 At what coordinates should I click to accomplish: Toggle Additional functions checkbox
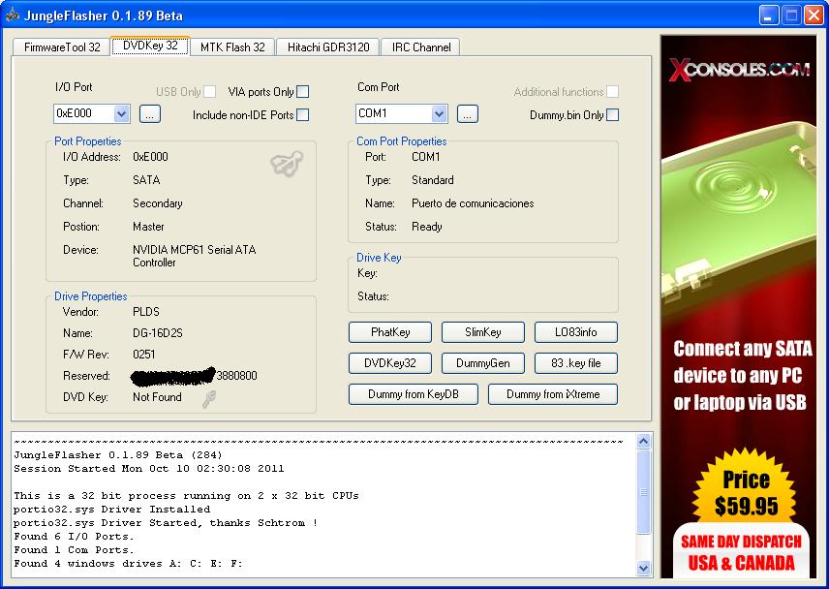coord(613,91)
